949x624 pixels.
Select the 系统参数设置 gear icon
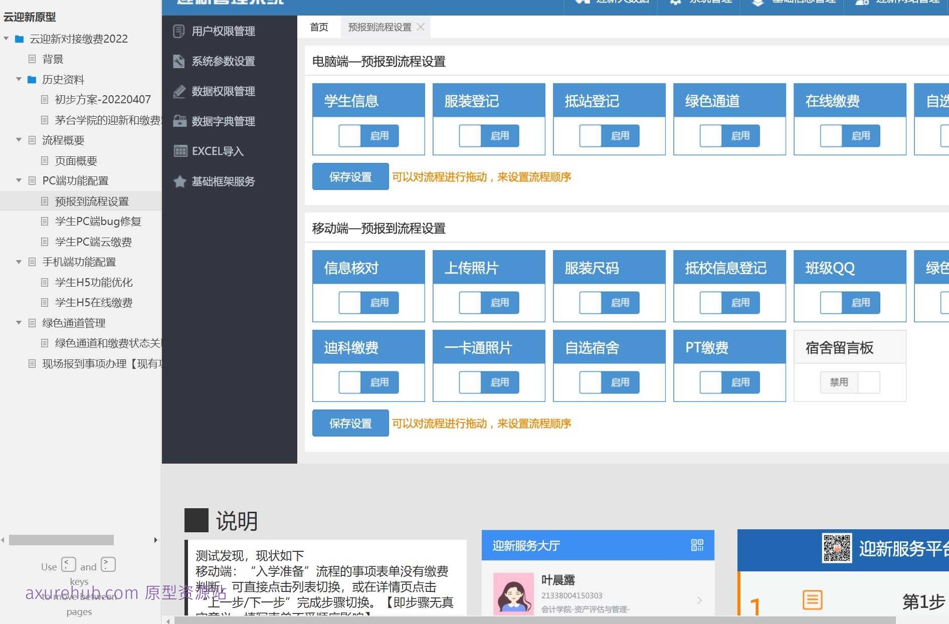[x=179, y=61]
